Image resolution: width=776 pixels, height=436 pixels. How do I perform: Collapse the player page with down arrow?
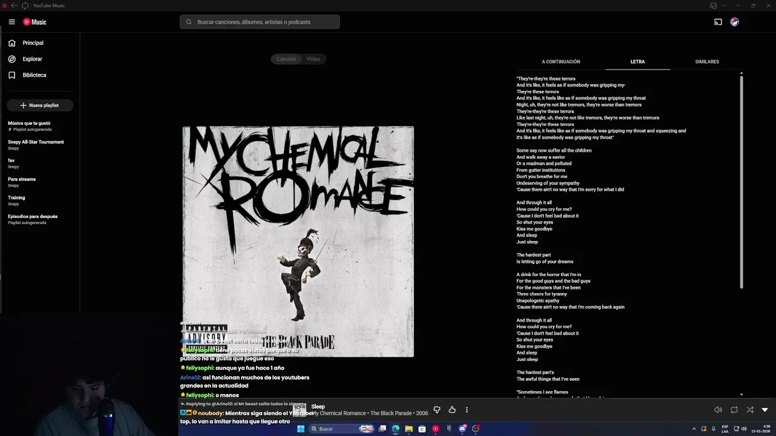click(764, 410)
